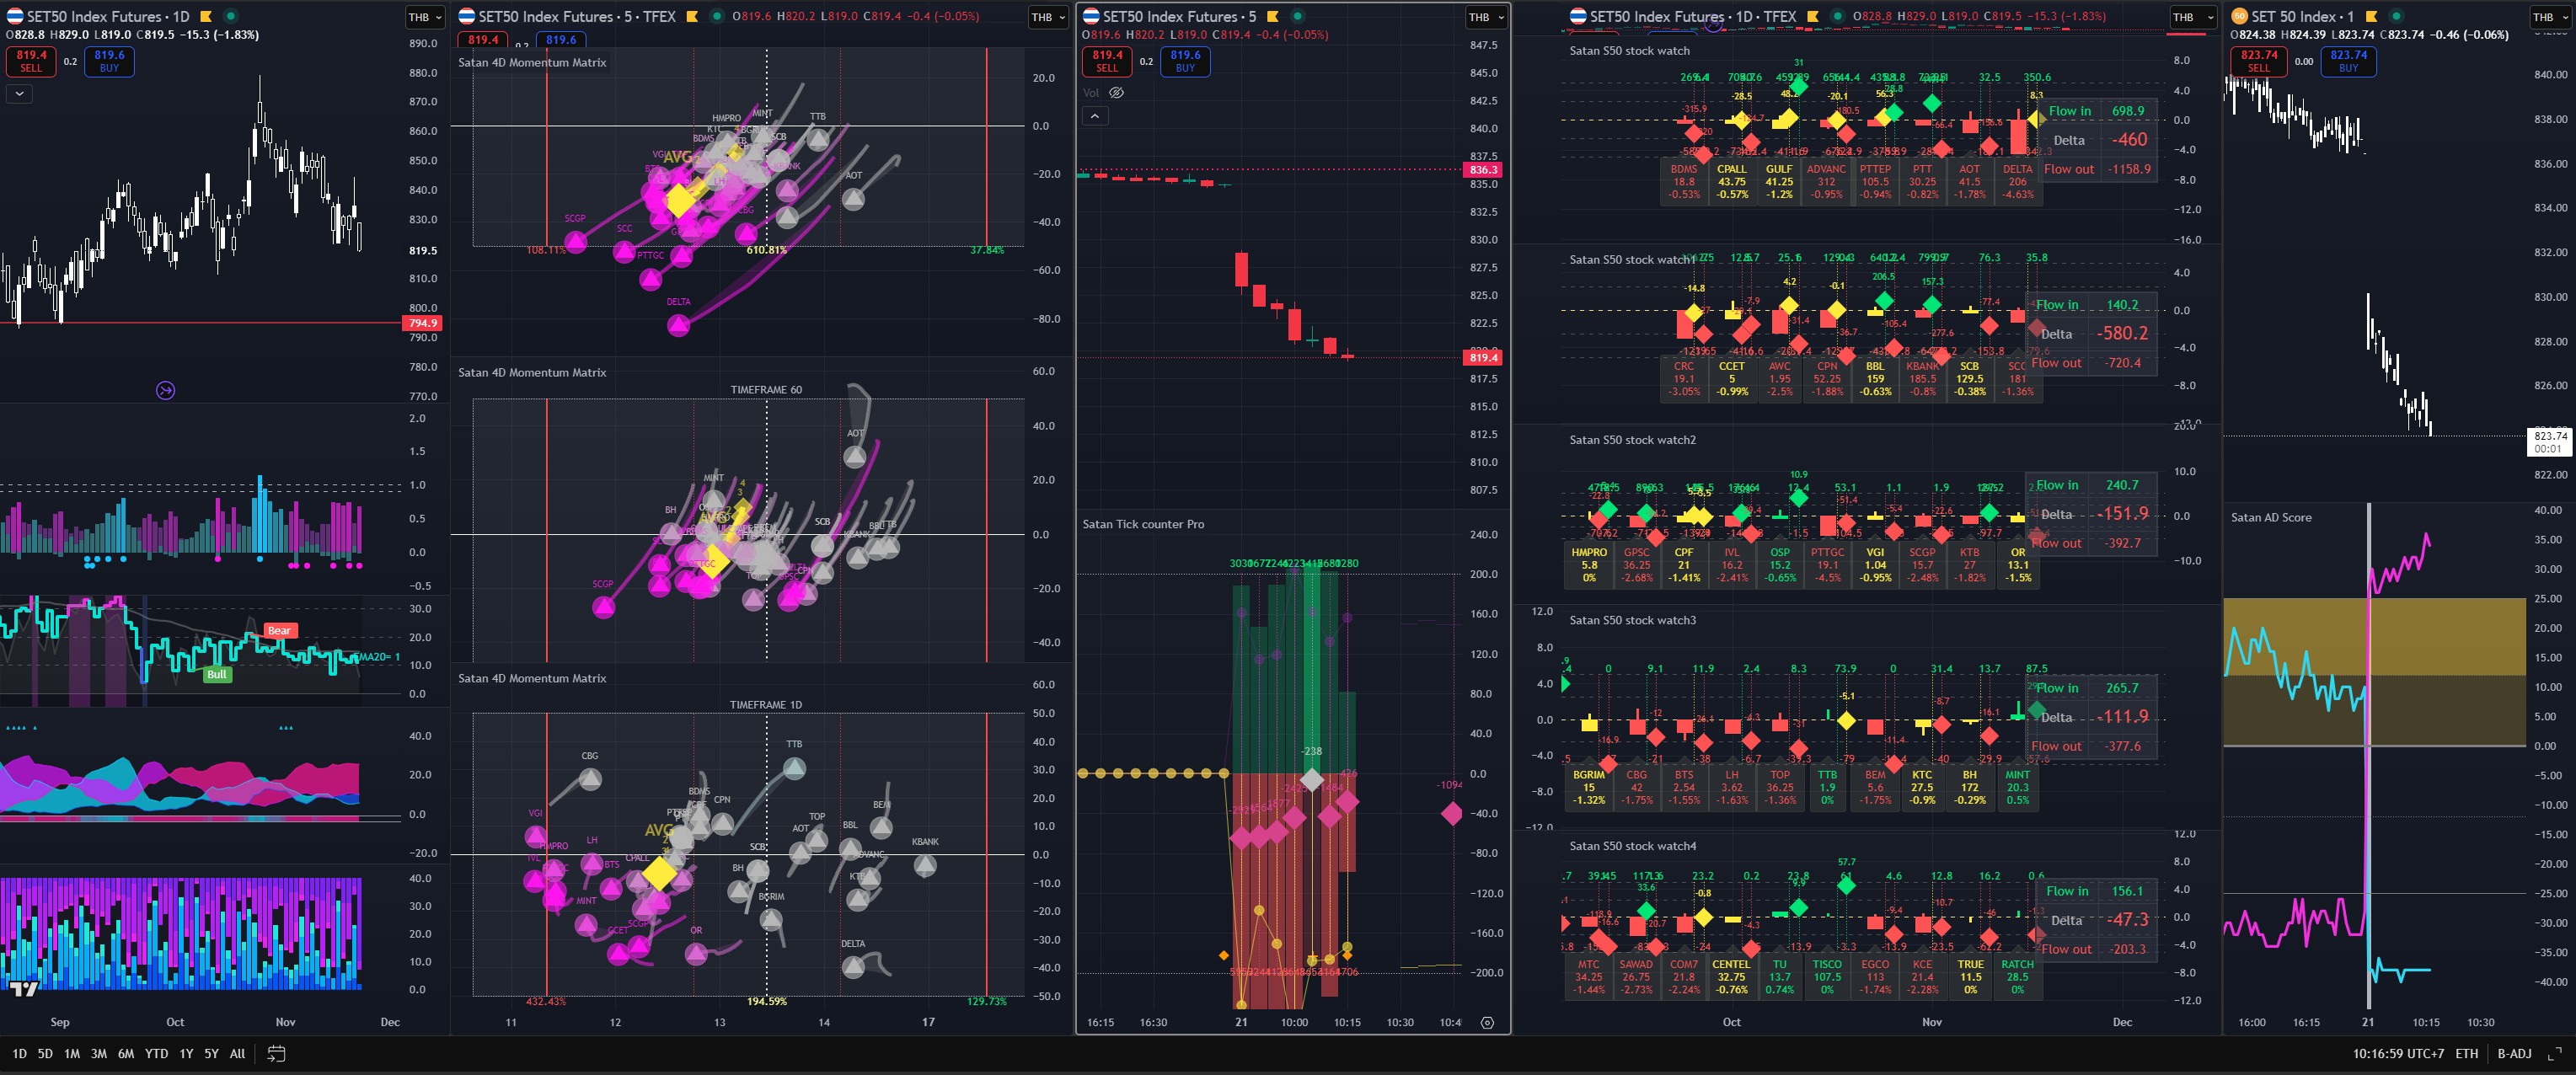Viewport: 2576px width, 1075px height.
Task: Show the hidden Vol indicator via the eye icon
Action: (1117, 92)
